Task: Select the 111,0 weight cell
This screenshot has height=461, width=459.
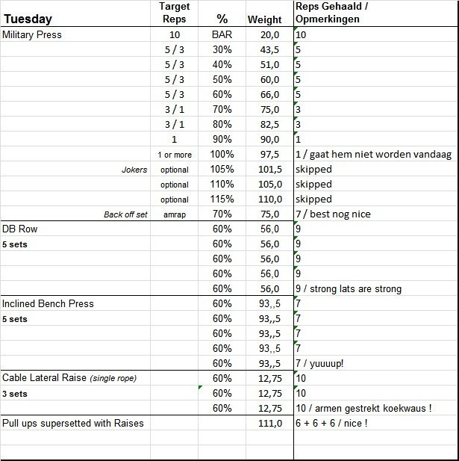Action: pos(269,424)
